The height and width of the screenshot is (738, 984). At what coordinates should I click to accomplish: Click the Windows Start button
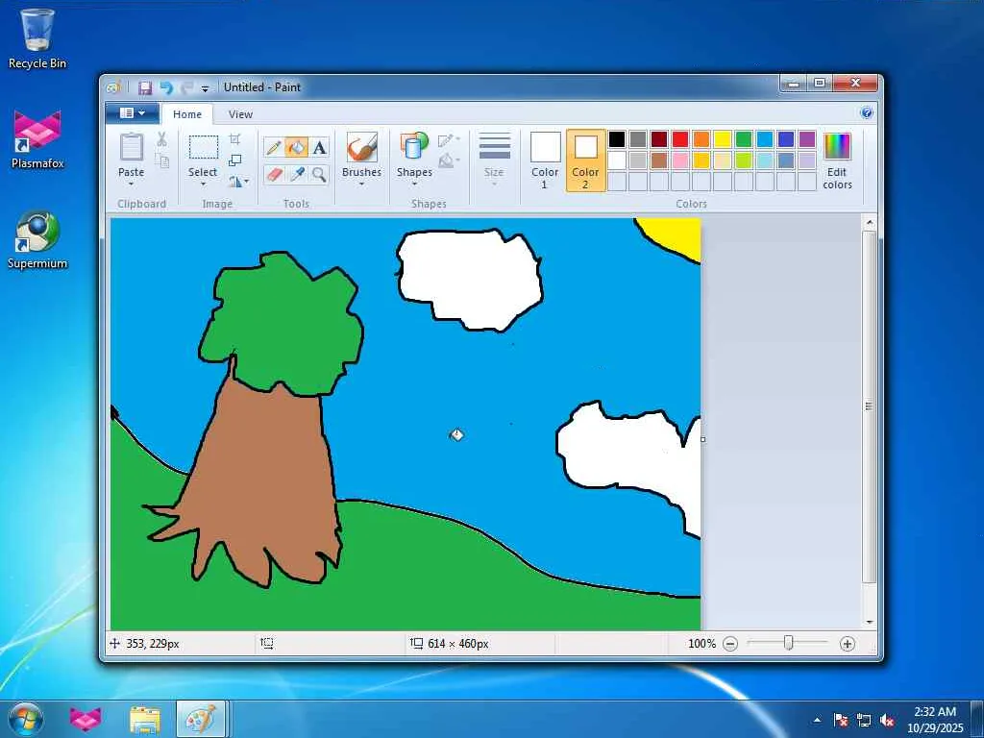coord(26,719)
